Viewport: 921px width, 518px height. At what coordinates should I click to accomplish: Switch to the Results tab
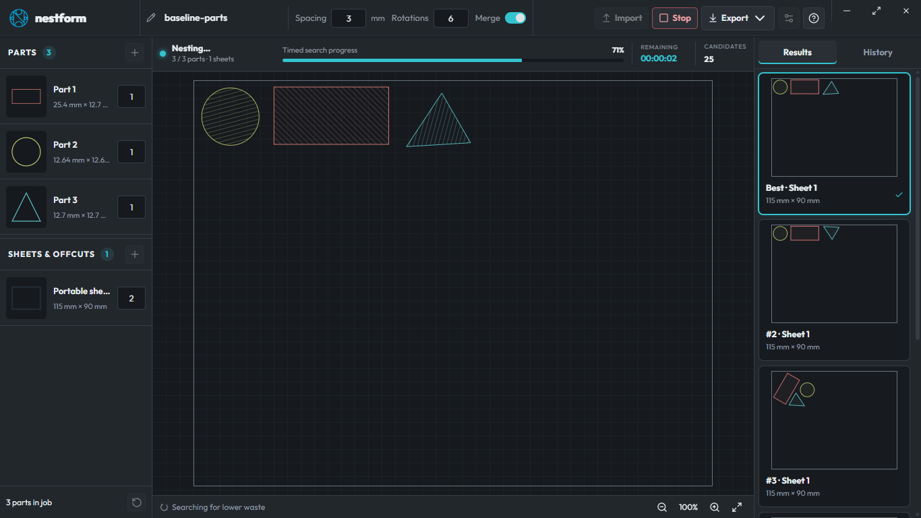click(x=797, y=53)
